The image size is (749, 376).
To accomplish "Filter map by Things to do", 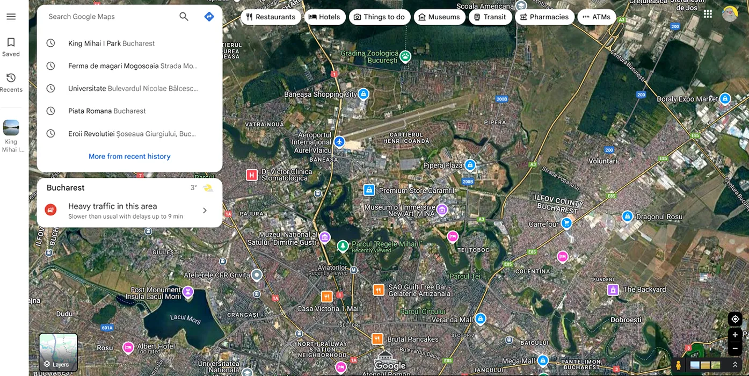I will 380,17.
